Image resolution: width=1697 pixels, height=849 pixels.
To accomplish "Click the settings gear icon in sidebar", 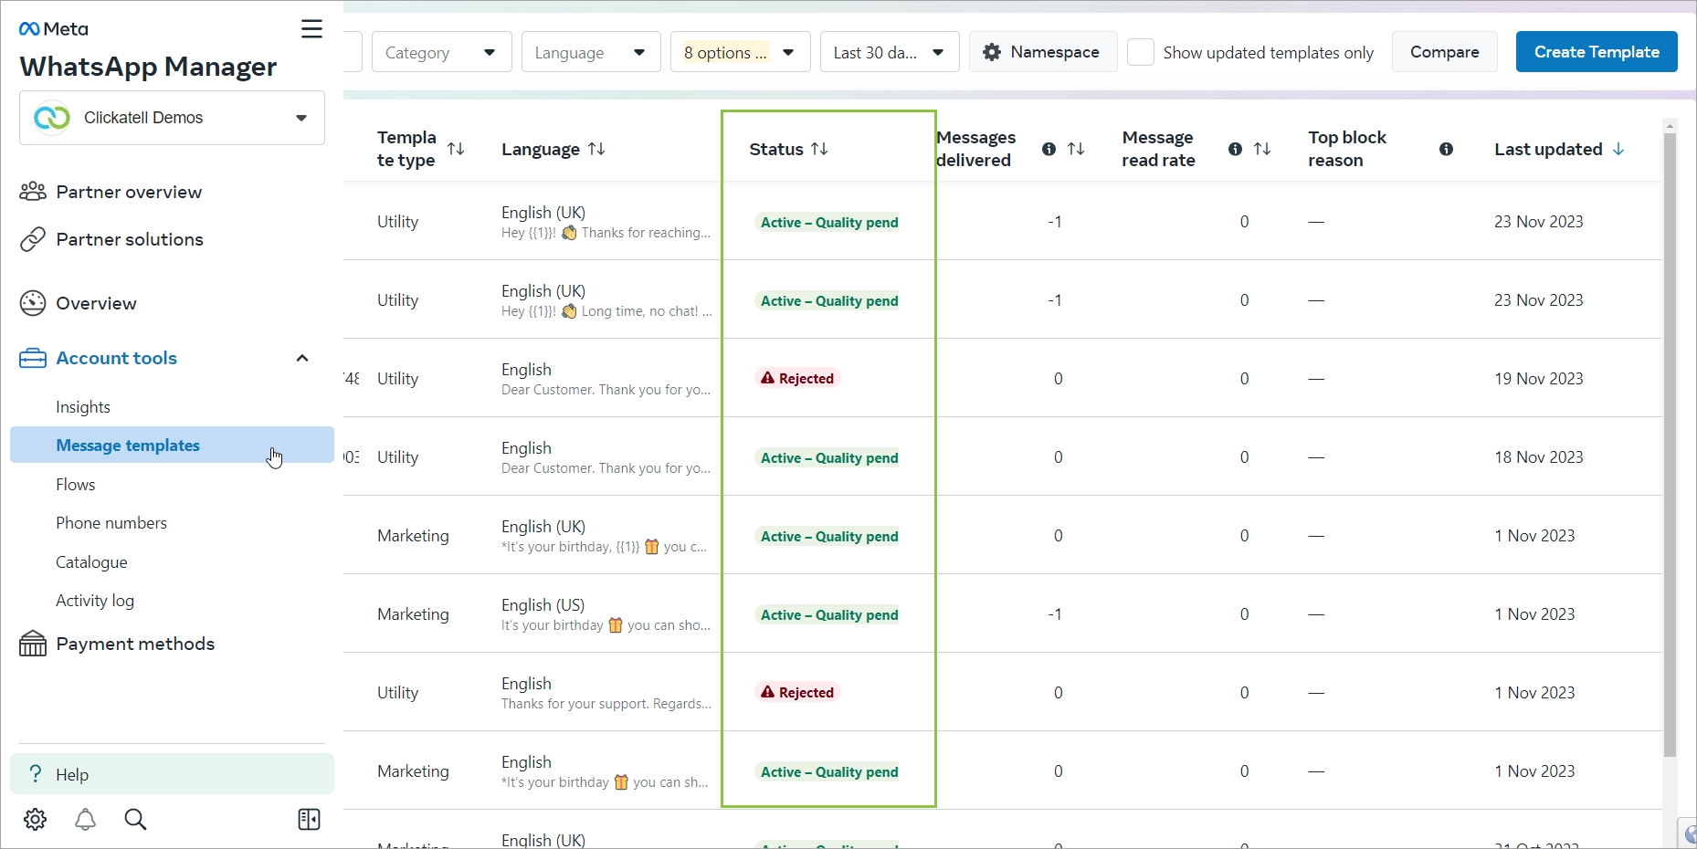I will 36,820.
